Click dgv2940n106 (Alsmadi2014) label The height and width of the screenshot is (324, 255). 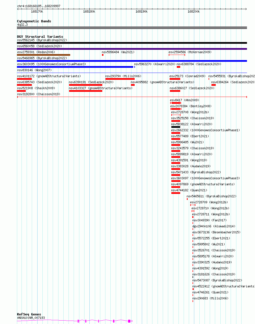pyautogui.click(x=214, y=226)
